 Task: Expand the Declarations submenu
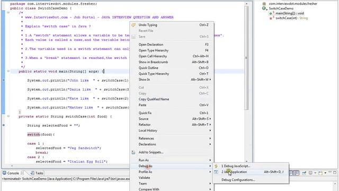[172, 144]
